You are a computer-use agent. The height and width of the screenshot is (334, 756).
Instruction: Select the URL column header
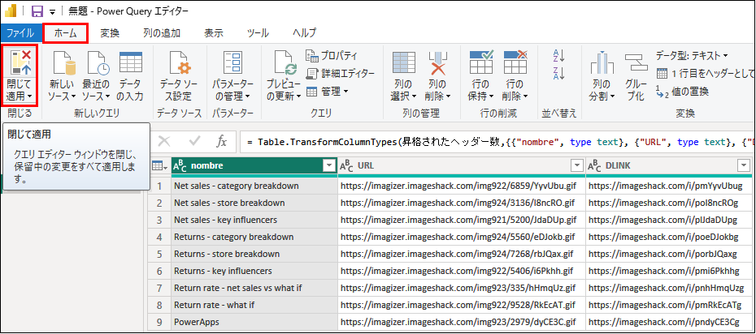click(462, 166)
